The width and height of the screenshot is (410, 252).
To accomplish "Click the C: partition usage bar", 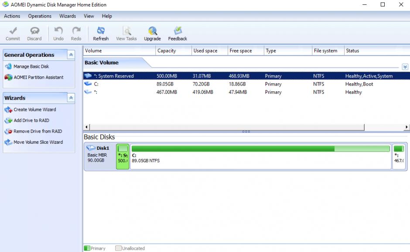I will pyautogui.click(x=261, y=149).
